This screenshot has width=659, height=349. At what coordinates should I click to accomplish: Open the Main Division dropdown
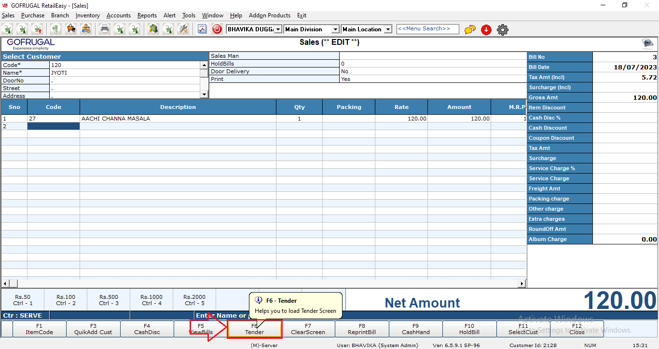point(335,29)
